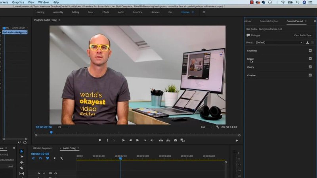Enable or disable Loudness checkbox
This screenshot has width=317, height=178.
tap(310, 51)
